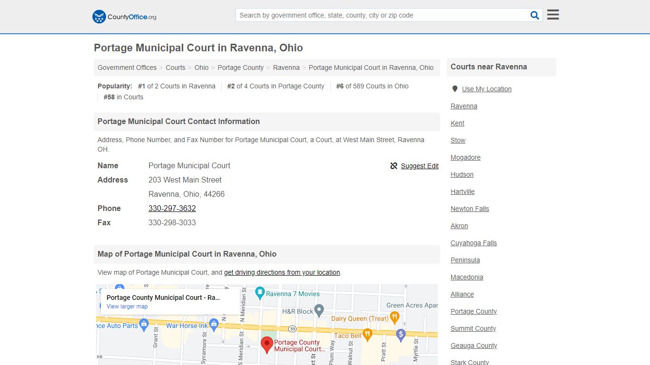650x365 pixels.
Task: Click Ravenna, Ohio, 44266 text
Action: (187, 194)
